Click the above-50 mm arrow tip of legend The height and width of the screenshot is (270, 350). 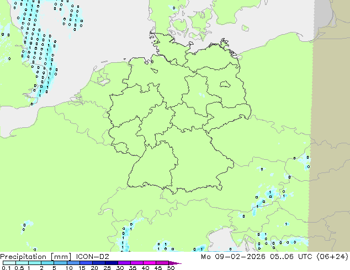[x=175, y=263]
